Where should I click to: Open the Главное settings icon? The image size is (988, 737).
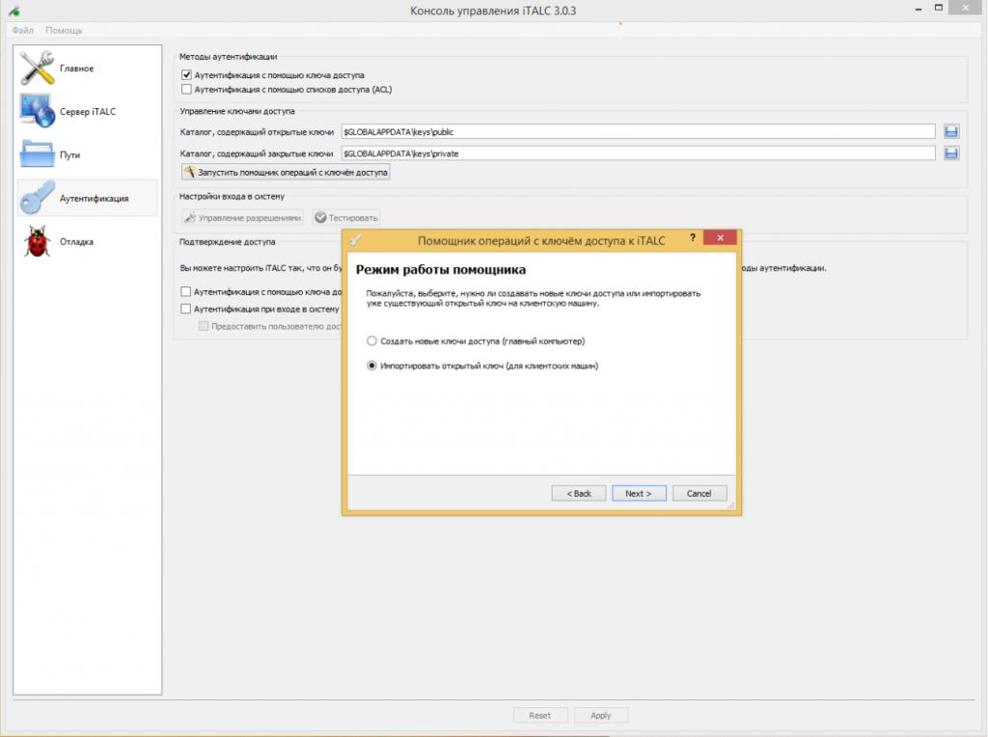tap(38, 68)
